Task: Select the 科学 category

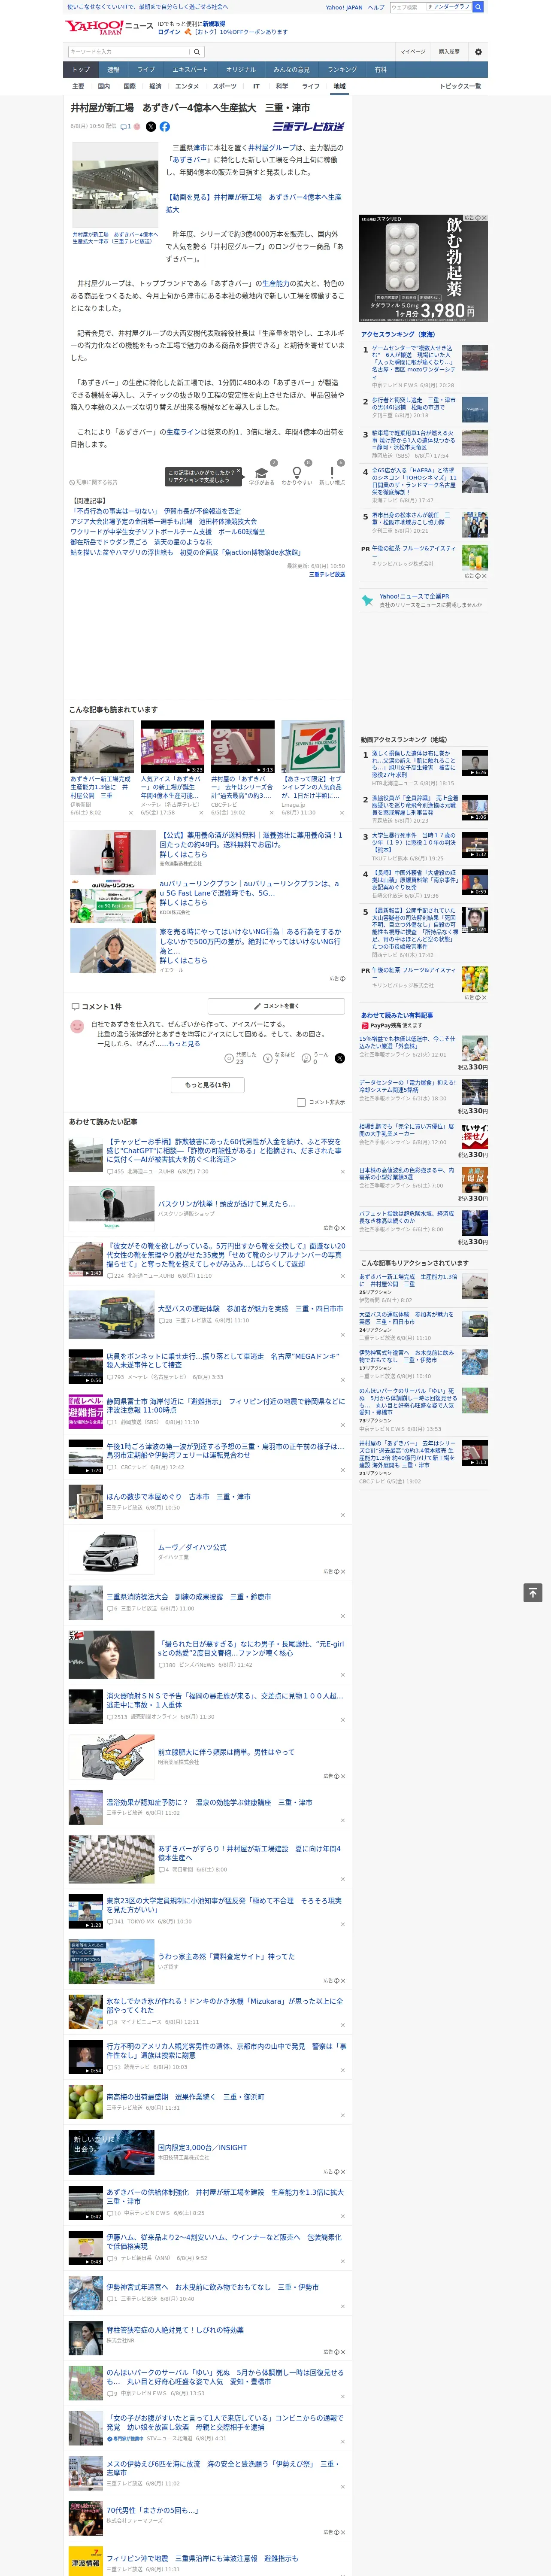Action: coord(282,86)
